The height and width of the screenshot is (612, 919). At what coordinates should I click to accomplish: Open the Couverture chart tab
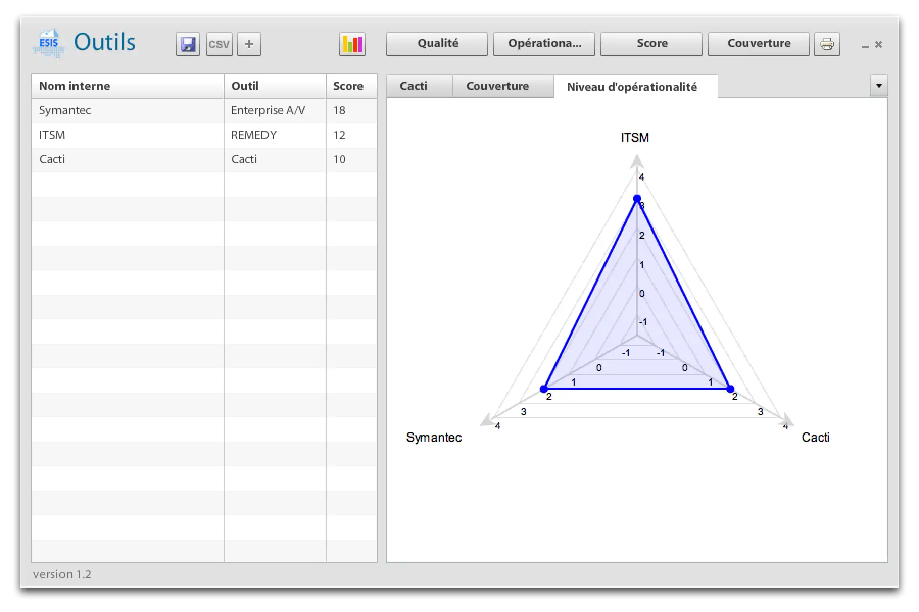click(497, 86)
